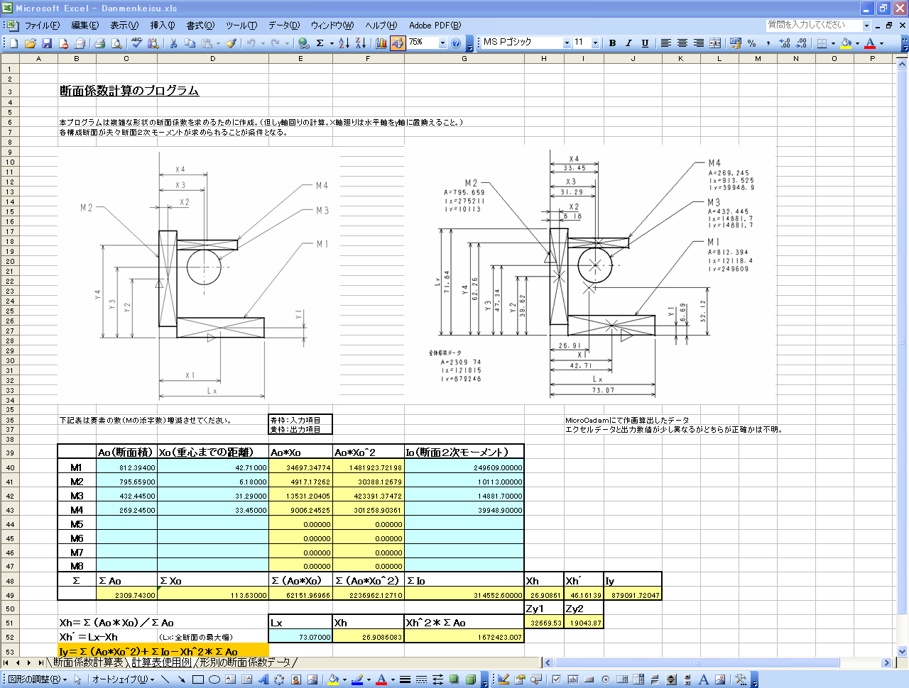Open the Adobe PDF menu
Screen dimensions: 909x688
coord(435,26)
